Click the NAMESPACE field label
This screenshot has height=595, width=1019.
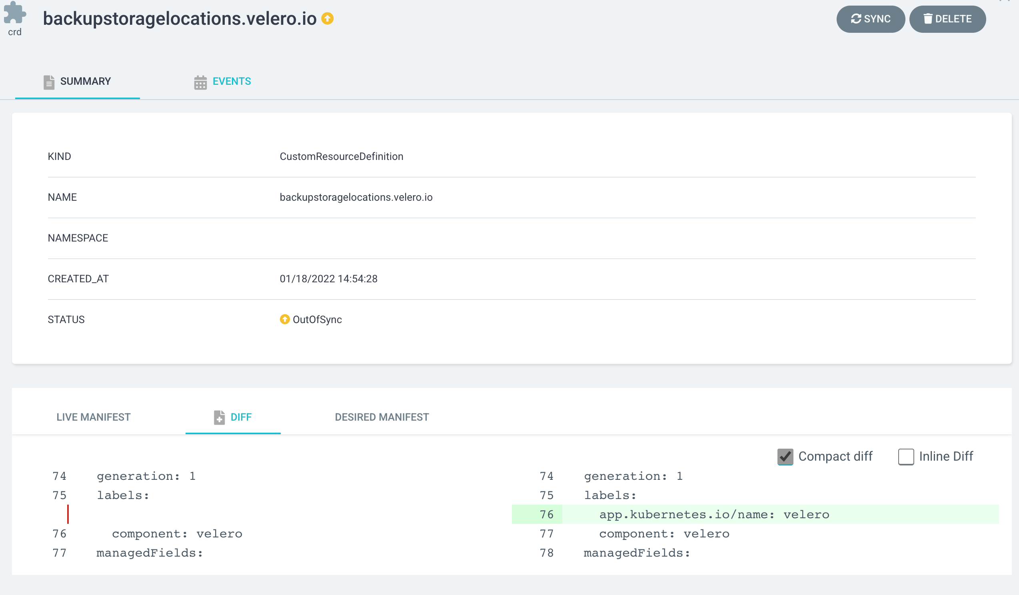[78, 238]
